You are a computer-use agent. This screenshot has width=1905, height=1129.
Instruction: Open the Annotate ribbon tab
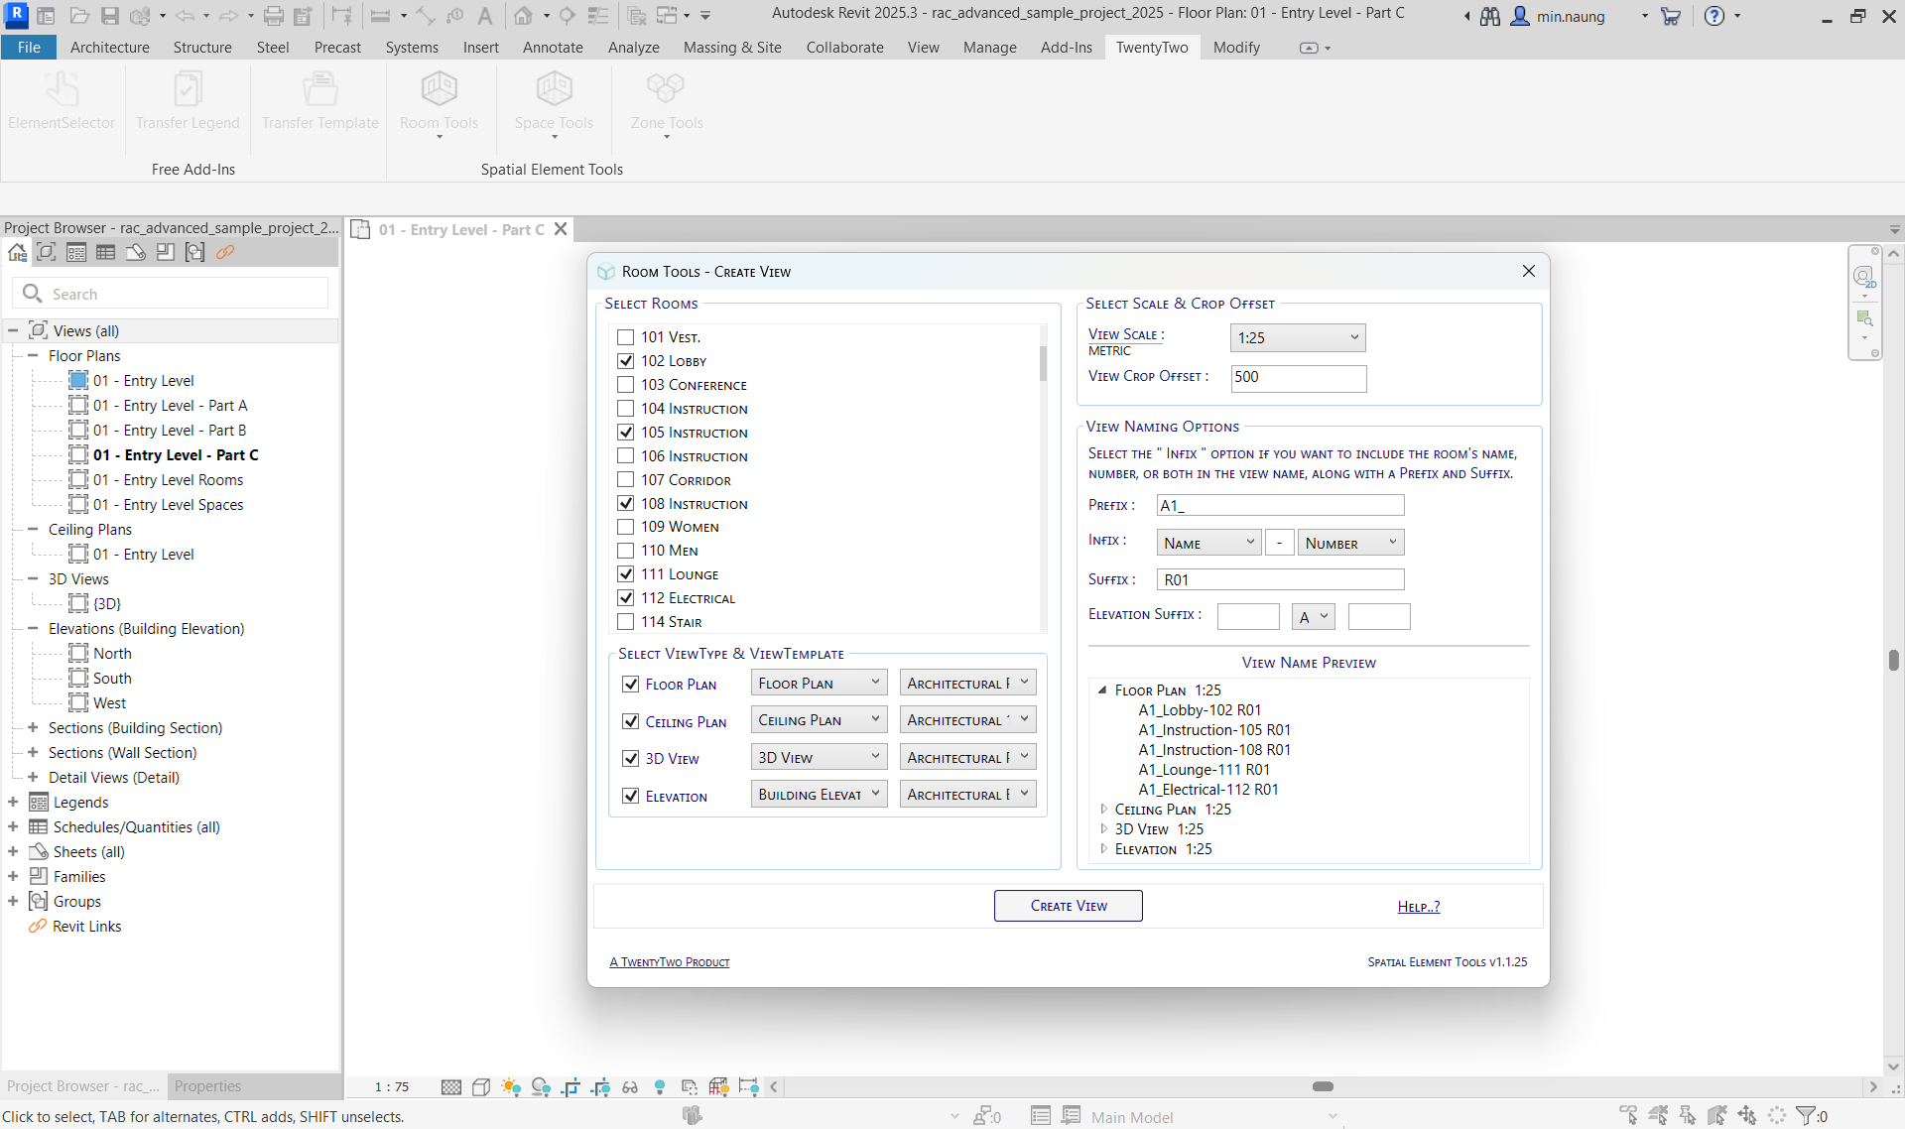click(x=553, y=48)
